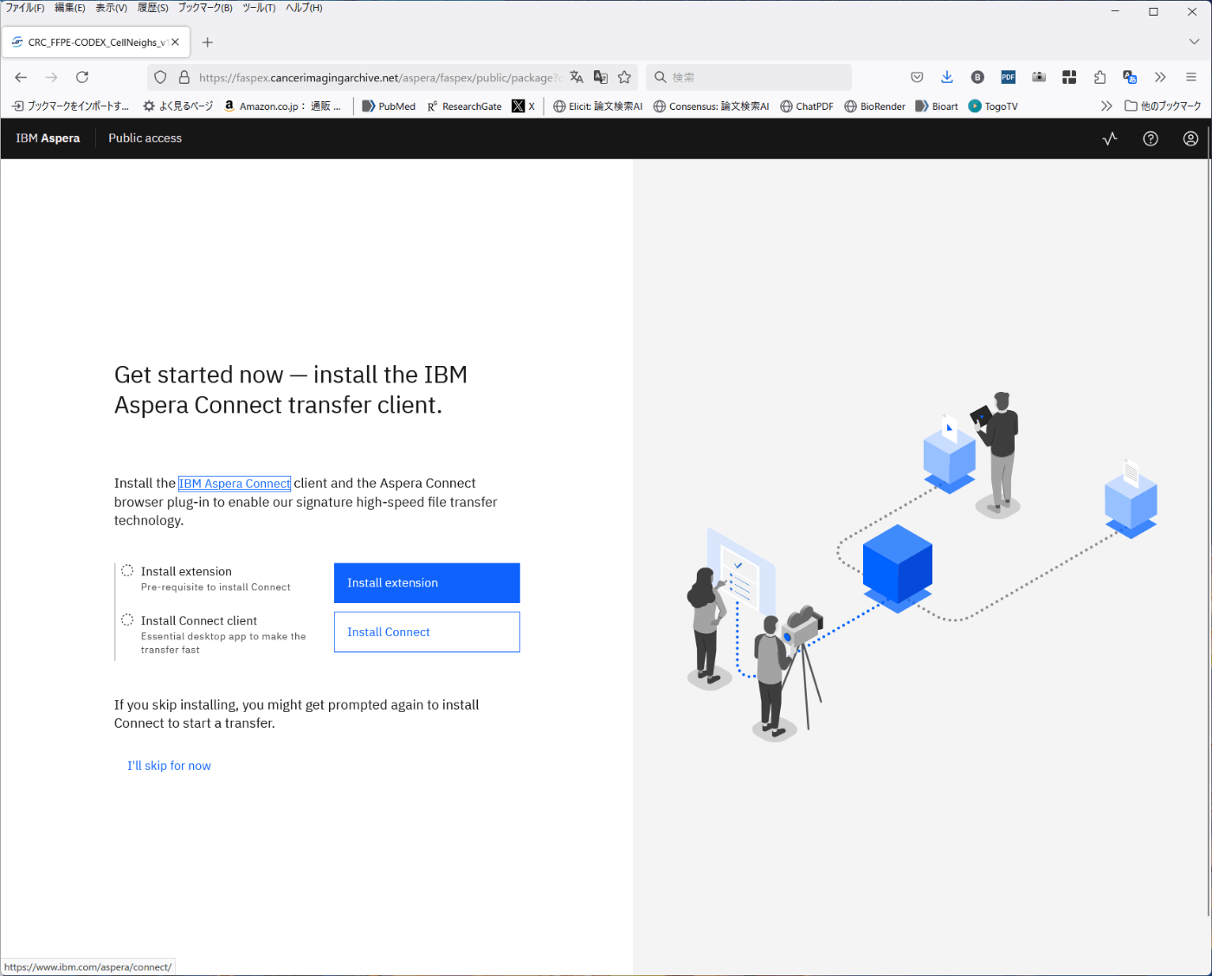Go forward with the browser forward arrow
Viewport: 1212px width, 976px height.
tap(52, 77)
